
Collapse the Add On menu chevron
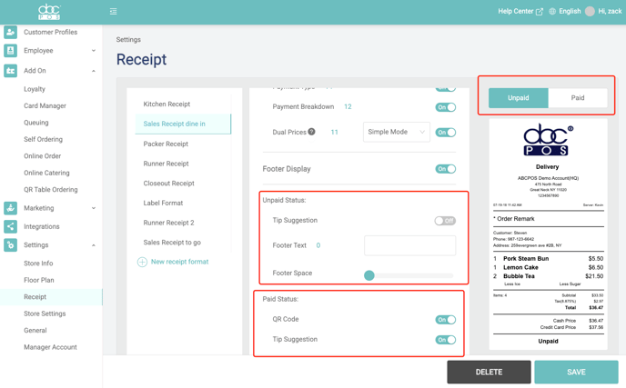[x=94, y=71]
